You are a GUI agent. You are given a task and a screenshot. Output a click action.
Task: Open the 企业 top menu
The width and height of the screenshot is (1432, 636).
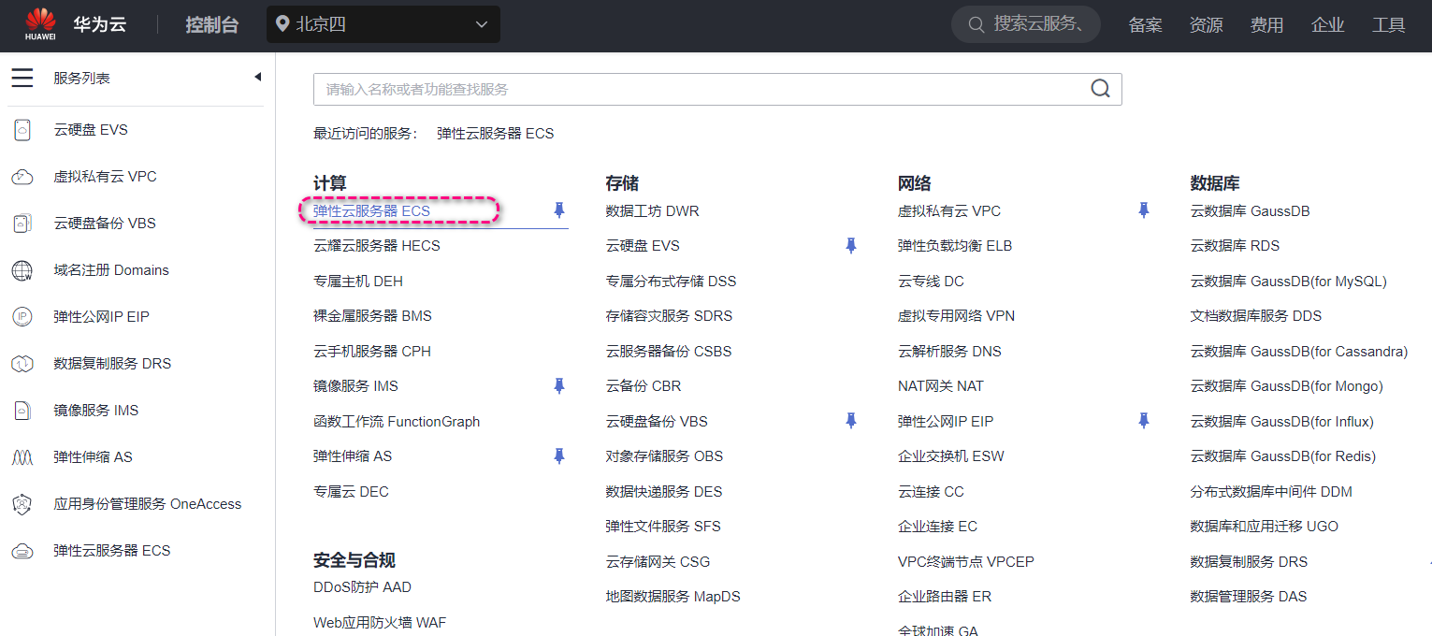pyautogui.click(x=1328, y=25)
